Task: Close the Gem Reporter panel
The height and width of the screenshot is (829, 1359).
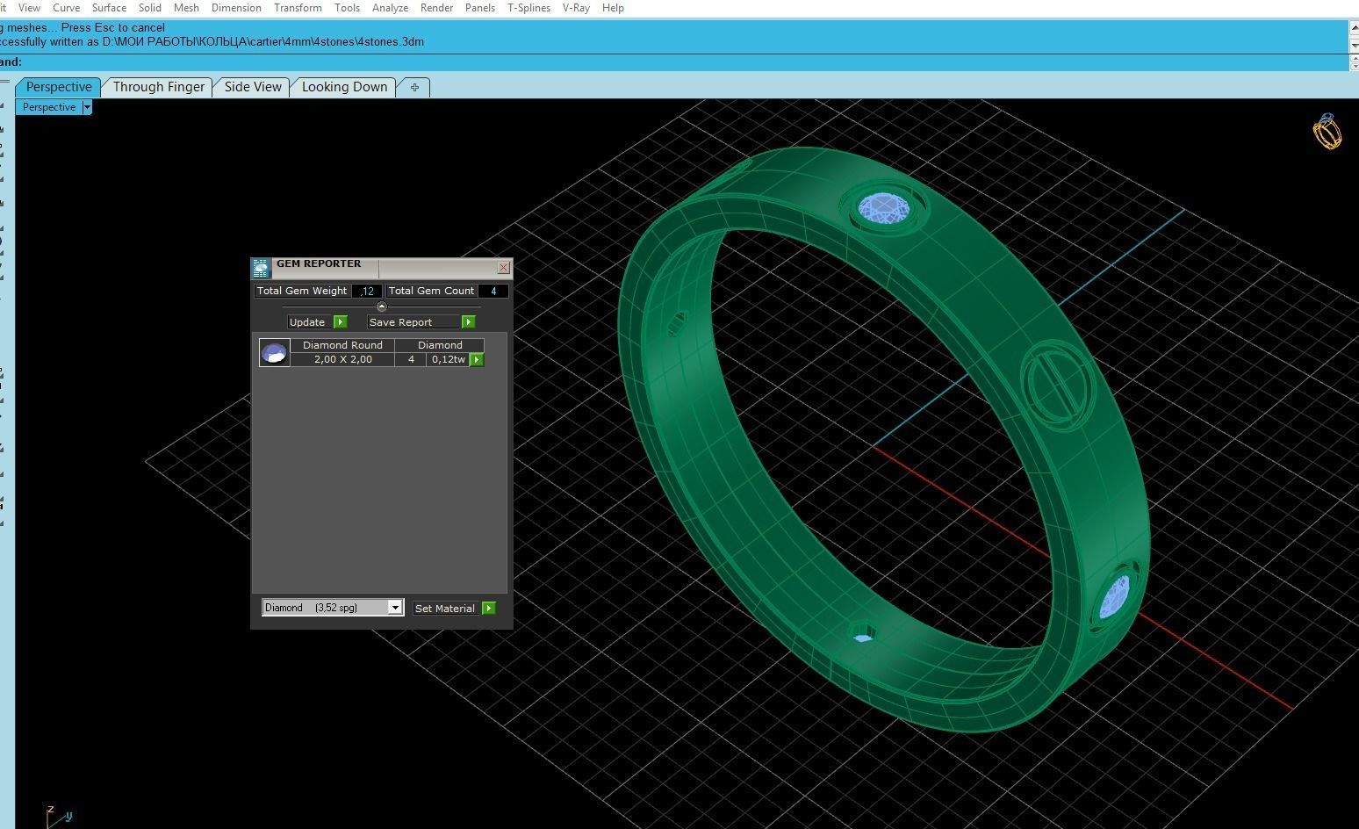Action: coord(503,267)
